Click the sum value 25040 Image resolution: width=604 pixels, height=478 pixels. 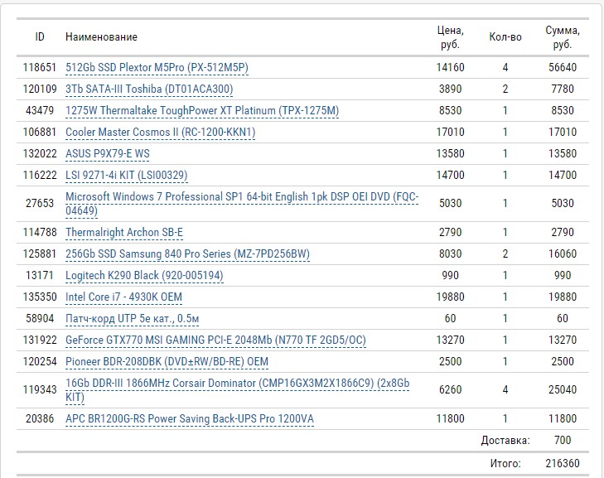563,390
